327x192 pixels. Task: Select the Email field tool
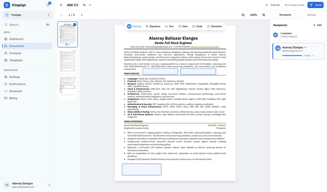tap(197, 26)
